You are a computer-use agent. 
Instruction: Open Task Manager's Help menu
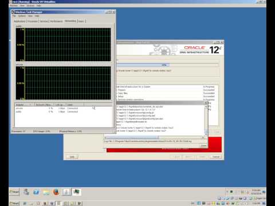(x=37, y=16)
